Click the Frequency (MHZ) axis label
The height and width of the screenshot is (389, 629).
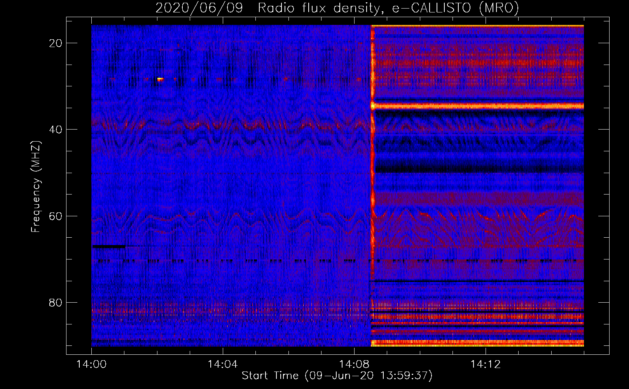35,187
